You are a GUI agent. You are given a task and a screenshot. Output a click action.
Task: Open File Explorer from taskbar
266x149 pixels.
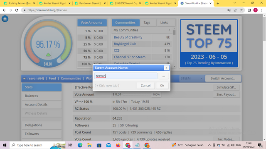click(x=89, y=145)
